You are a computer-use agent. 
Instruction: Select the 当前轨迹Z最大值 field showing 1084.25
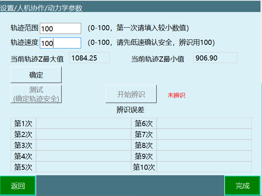click(x=89, y=58)
